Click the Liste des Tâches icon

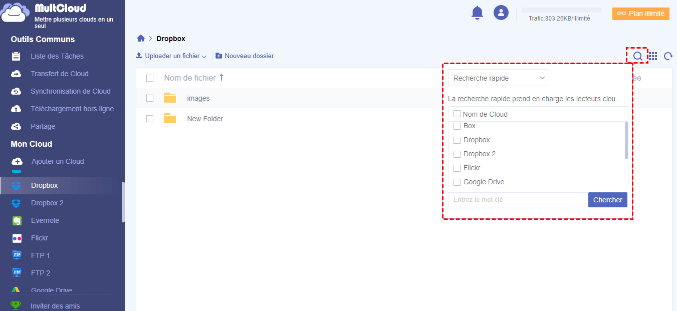point(16,56)
